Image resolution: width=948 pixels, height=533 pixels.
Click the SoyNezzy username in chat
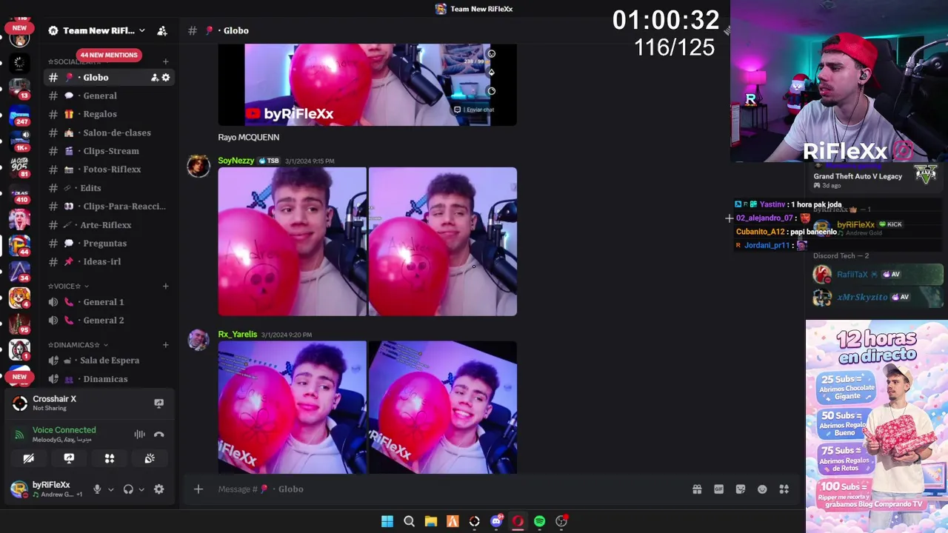tap(236, 161)
